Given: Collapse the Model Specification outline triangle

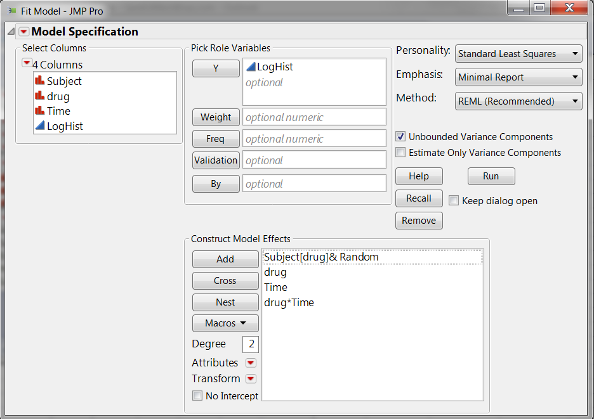Looking at the screenshot, I should pyautogui.click(x=11, y=32).
